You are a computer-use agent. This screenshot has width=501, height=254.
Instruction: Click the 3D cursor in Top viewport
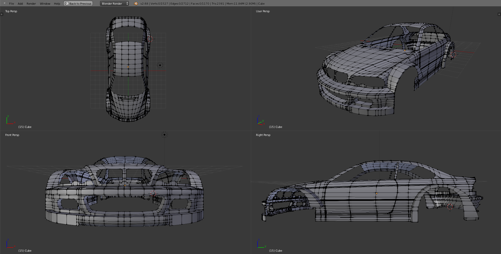(150, 39)
